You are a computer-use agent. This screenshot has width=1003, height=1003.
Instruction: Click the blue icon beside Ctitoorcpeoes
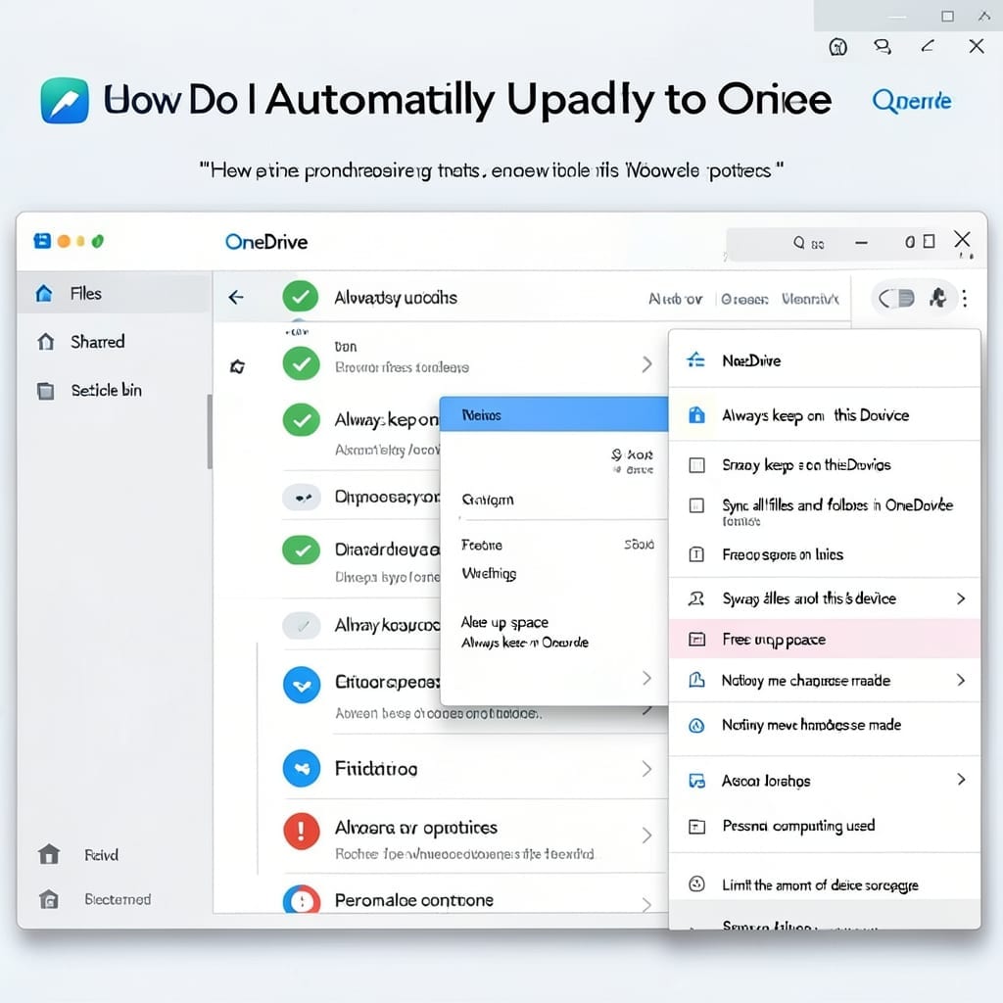pos(302,685)
